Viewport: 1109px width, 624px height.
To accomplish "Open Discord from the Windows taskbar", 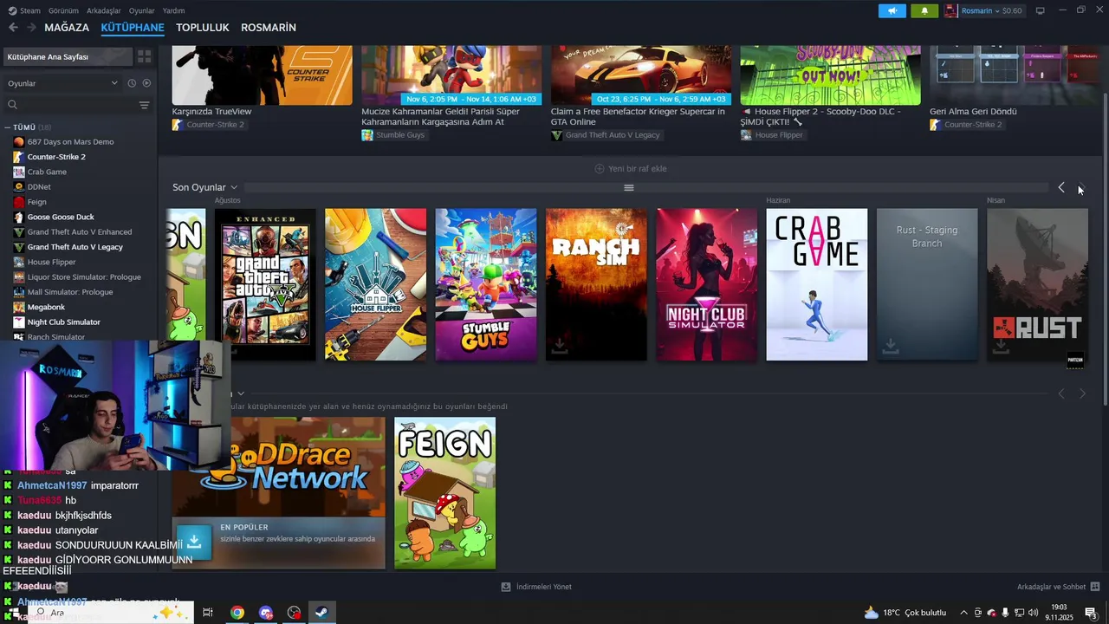I will point(265,613).
